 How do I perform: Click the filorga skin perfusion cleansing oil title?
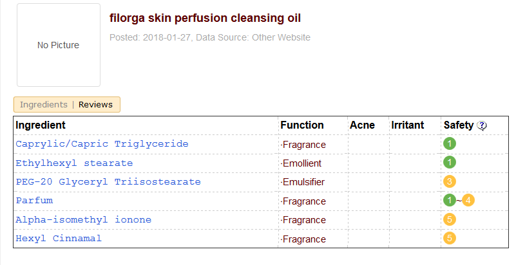[x=205, y=18]
